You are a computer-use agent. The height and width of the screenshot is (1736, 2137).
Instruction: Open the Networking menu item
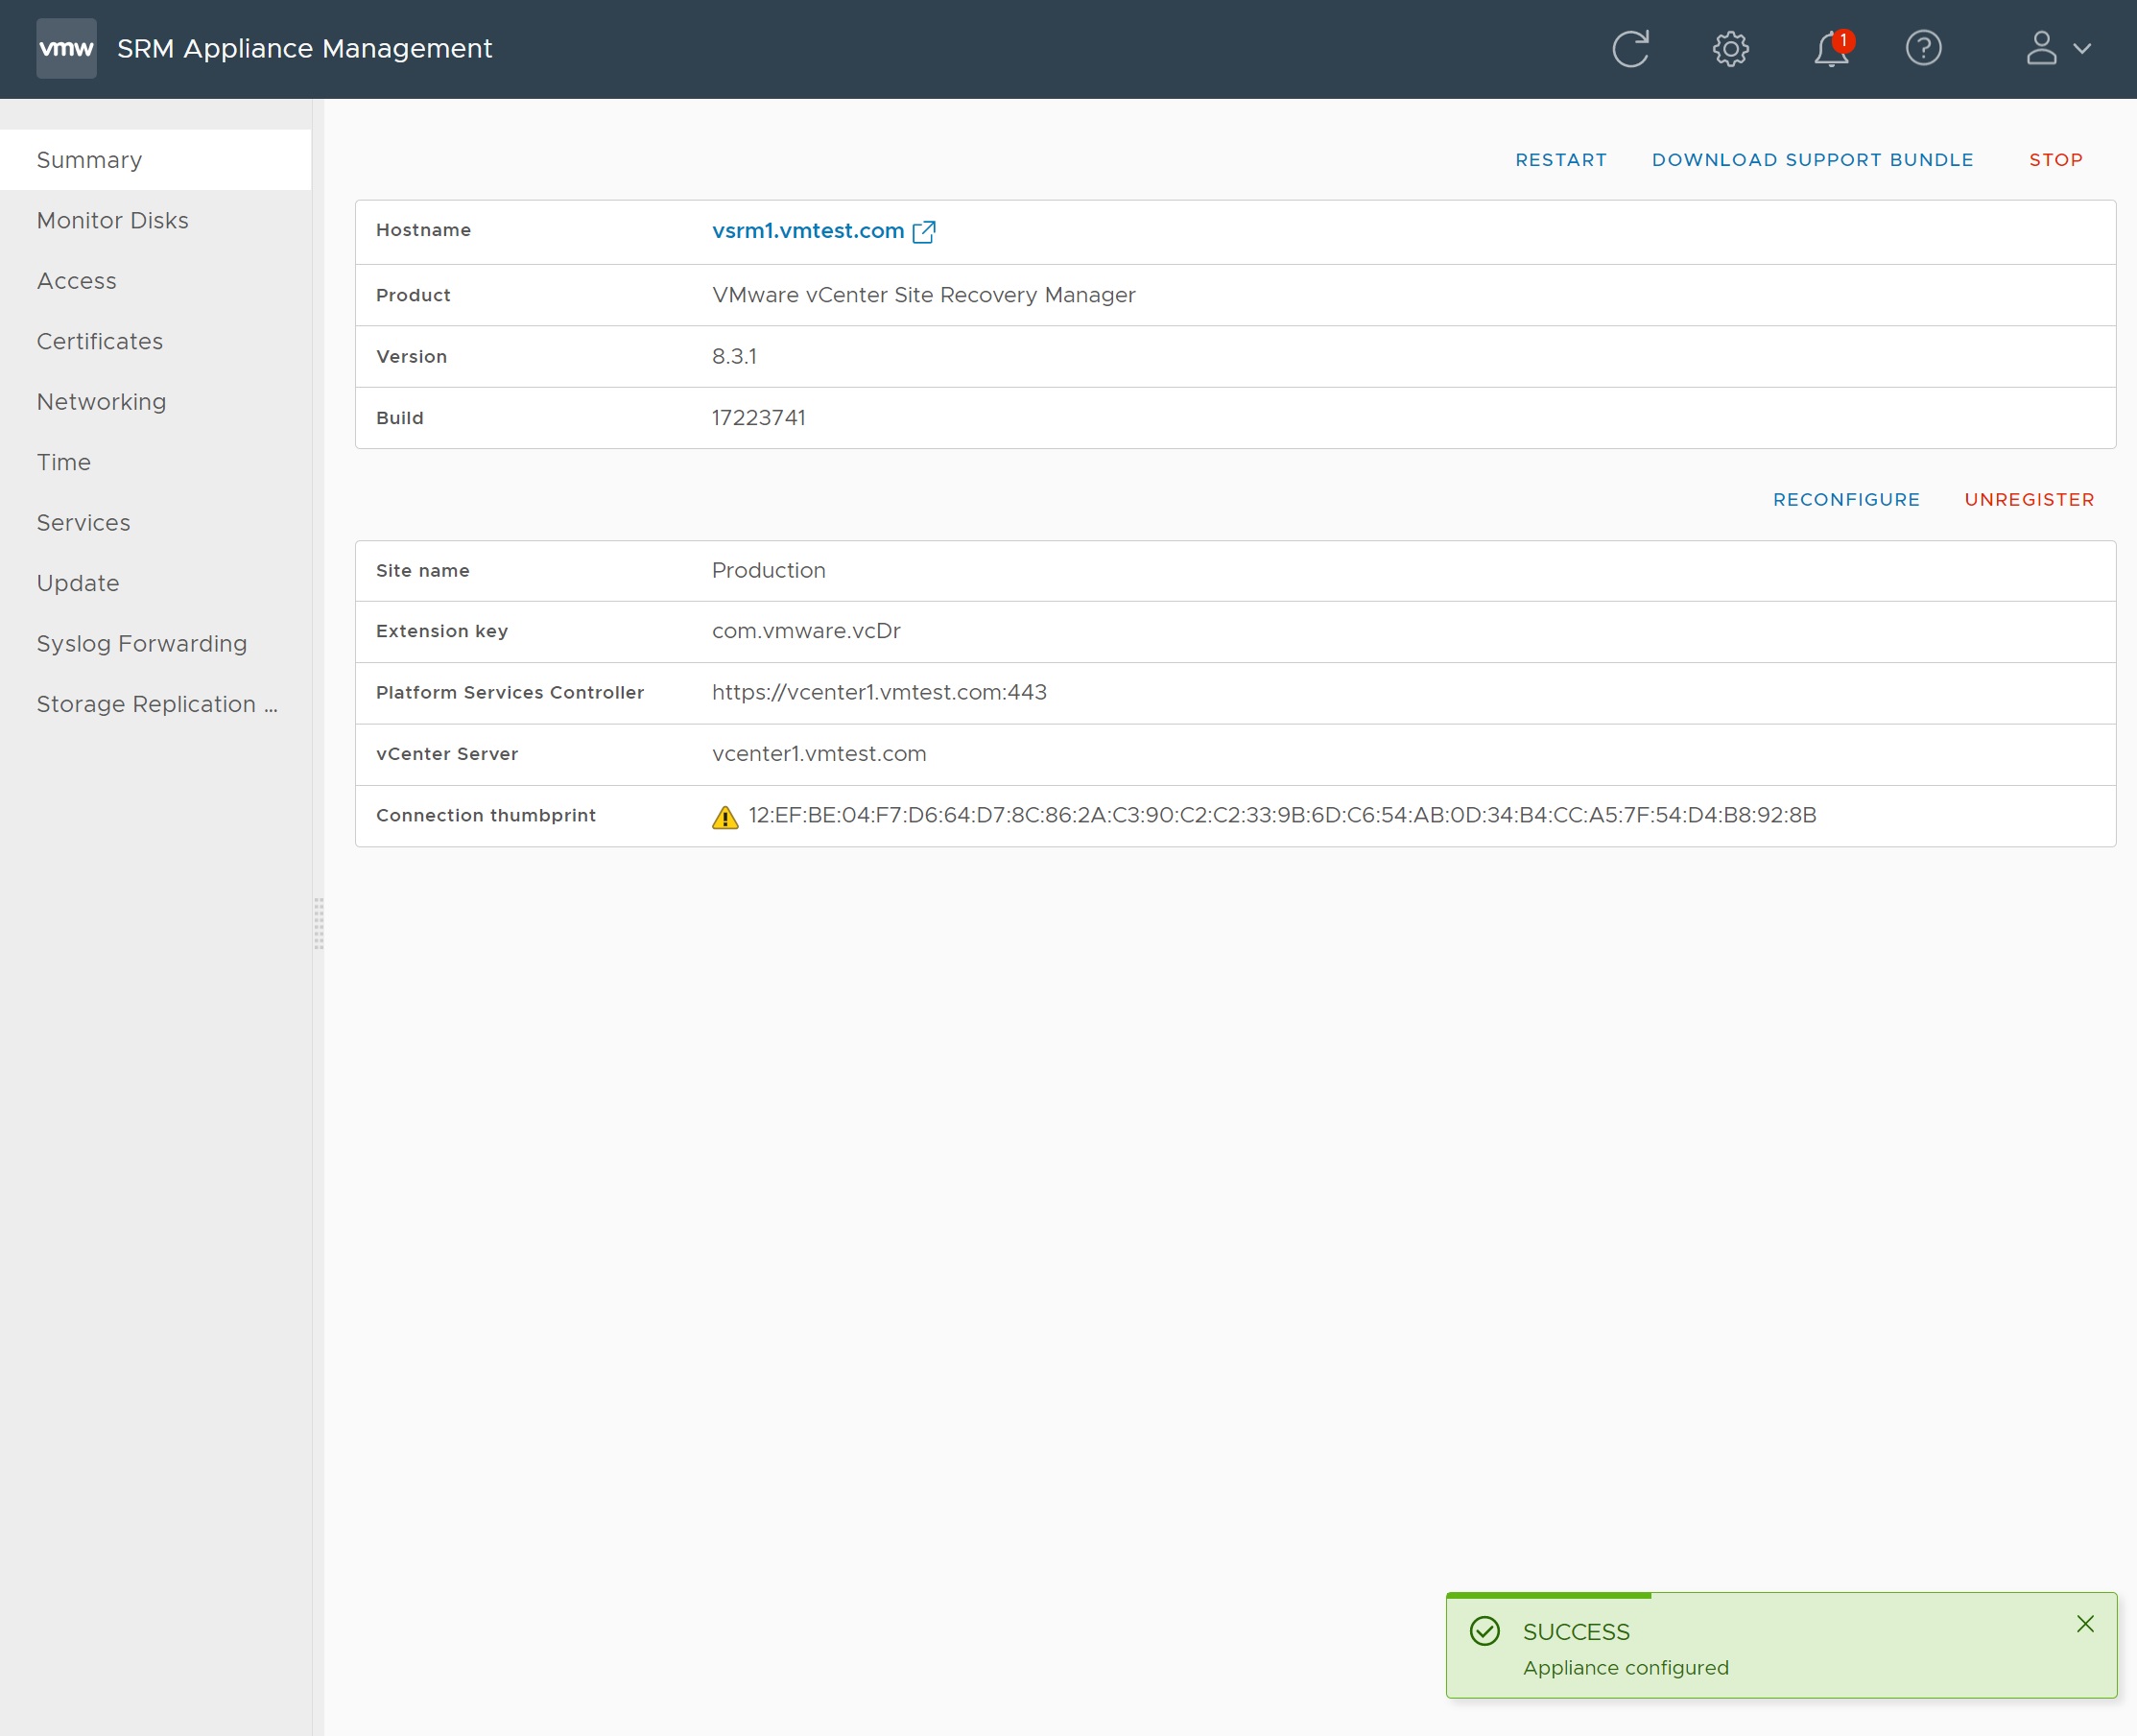coord(101,402)
